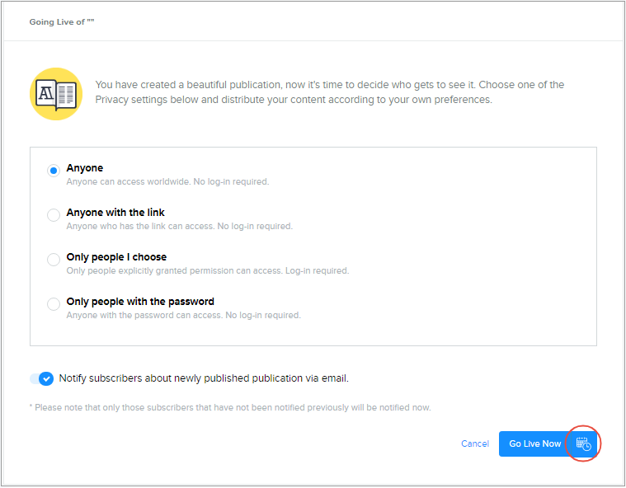Pick the Only people with the password radio button
Screen dimensions: 626x488
click(x=54, y=304)
